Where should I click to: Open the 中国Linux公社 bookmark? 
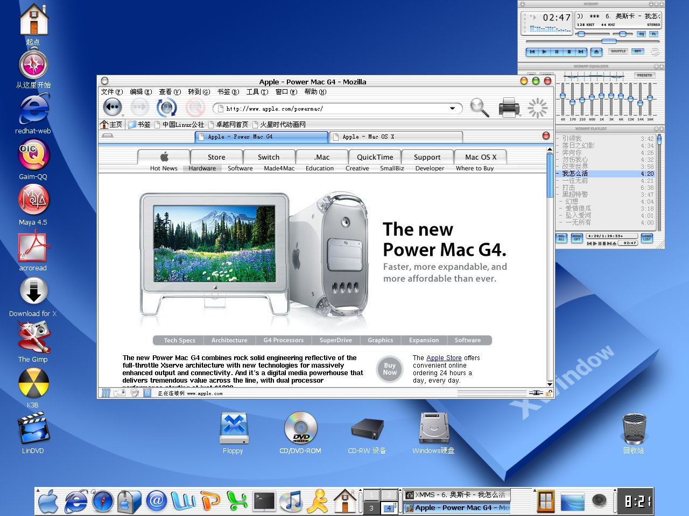(179, 124)
